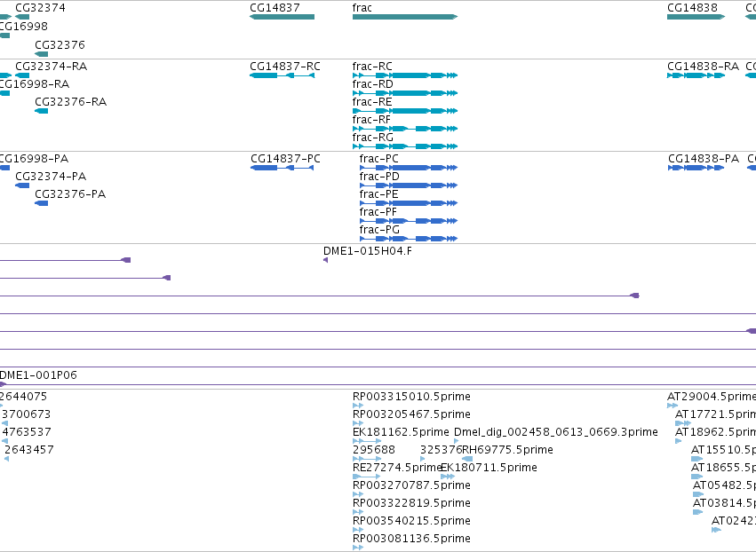The width and height of the screenshot is (756, 552).
Task: Click the CG32376-PA protein label
Action: [x=70, y=194]
